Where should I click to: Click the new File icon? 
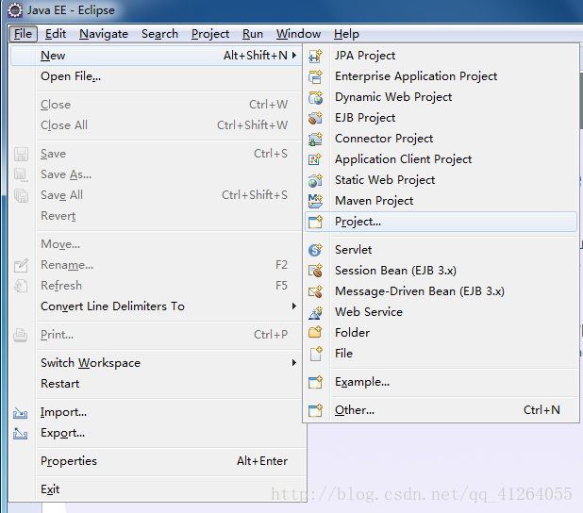point(316,354)
